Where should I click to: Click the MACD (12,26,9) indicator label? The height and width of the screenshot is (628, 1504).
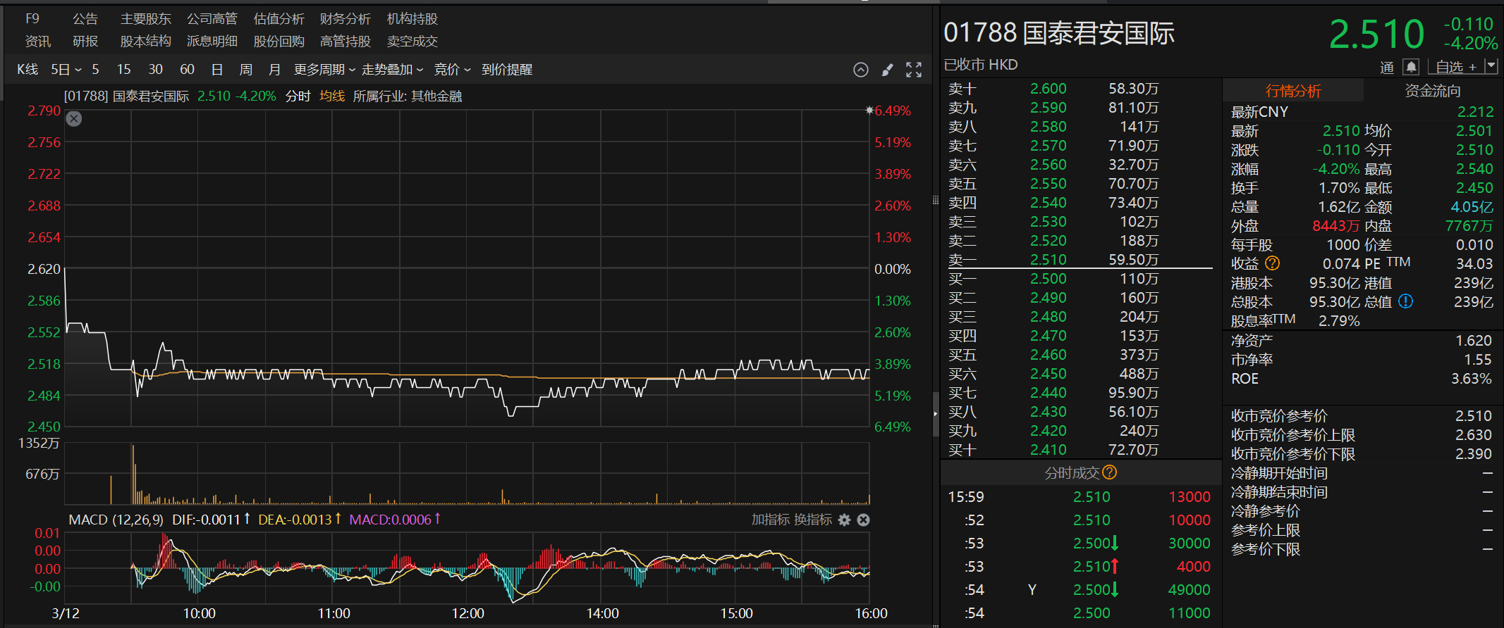tap(116, 520)
